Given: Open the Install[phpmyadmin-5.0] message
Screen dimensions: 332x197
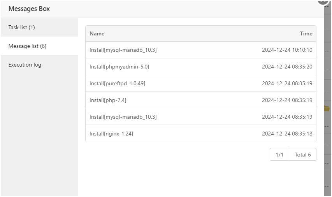Looking at the screenshot, I should pos(119,67).
